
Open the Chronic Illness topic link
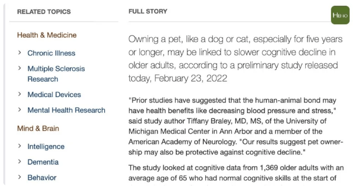pos(52,53)
